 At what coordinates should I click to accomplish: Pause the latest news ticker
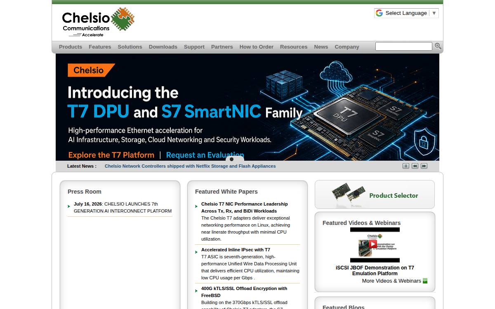406,166
